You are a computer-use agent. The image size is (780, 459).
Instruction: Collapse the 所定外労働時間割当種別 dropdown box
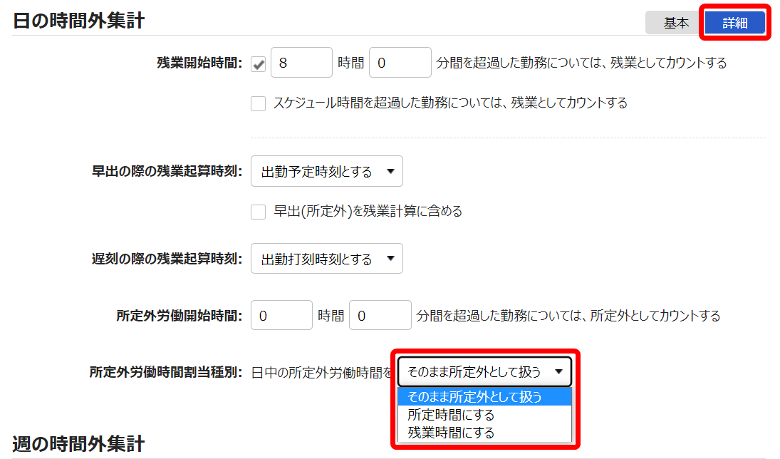coord(484,371)
